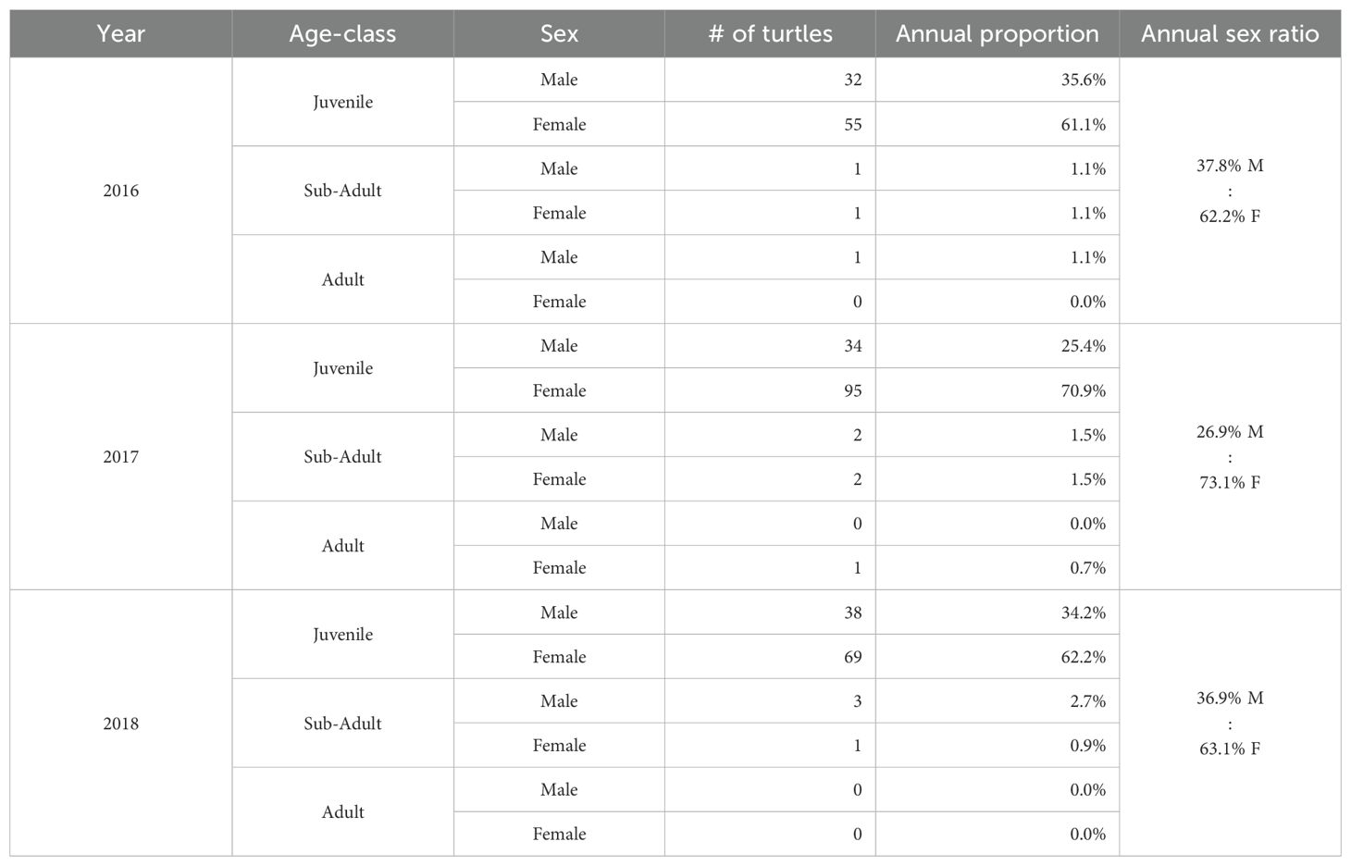Click the Annual proportion header
Screen dimensions: 1351x866
click(998, 34)
